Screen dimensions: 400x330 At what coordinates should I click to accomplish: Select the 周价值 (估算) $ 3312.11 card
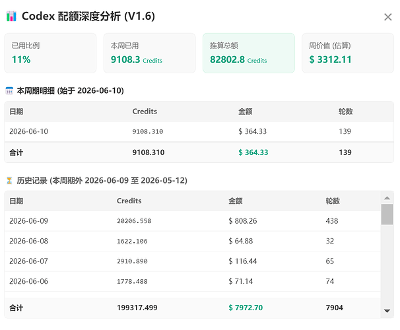point(348,53)
